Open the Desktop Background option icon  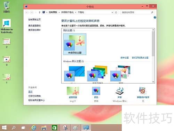(73, 91)
